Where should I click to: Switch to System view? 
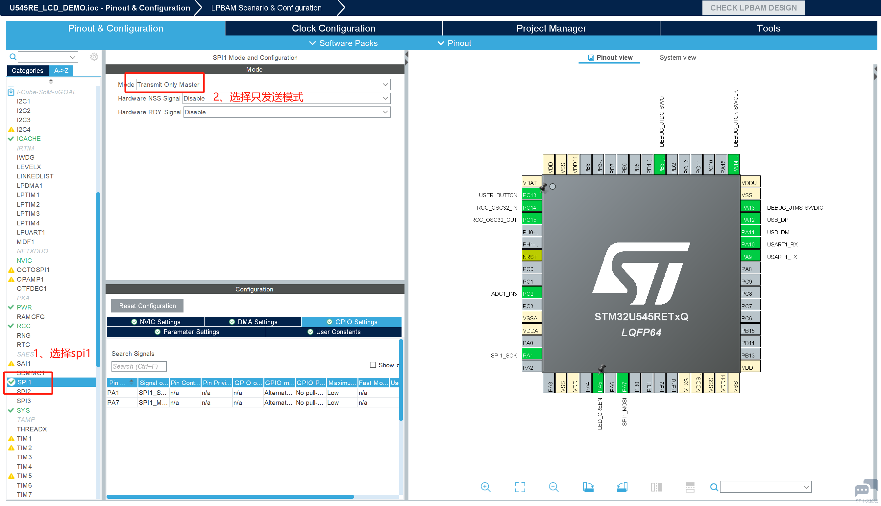(673, 57)
